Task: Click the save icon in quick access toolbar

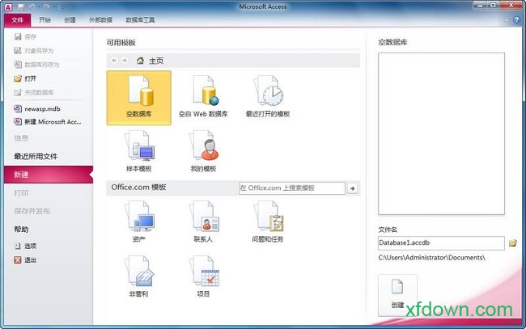Action: tap(21, 6)
